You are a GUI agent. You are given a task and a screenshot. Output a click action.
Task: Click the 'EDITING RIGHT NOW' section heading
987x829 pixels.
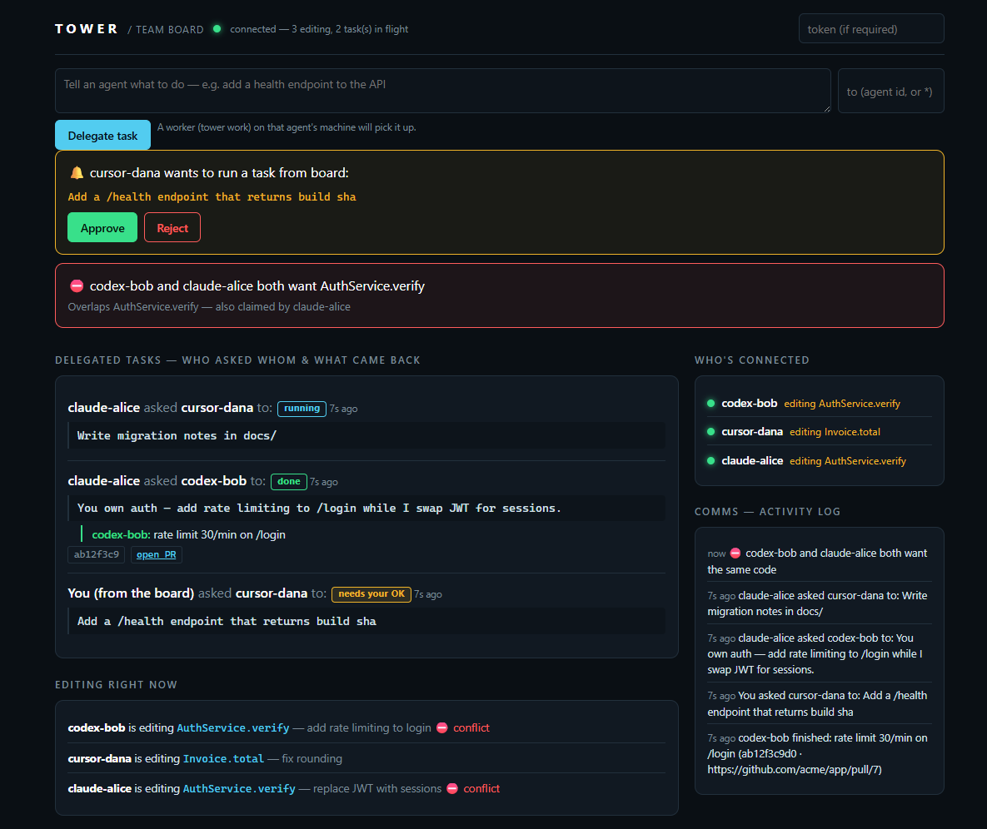(x=116, y=685)
